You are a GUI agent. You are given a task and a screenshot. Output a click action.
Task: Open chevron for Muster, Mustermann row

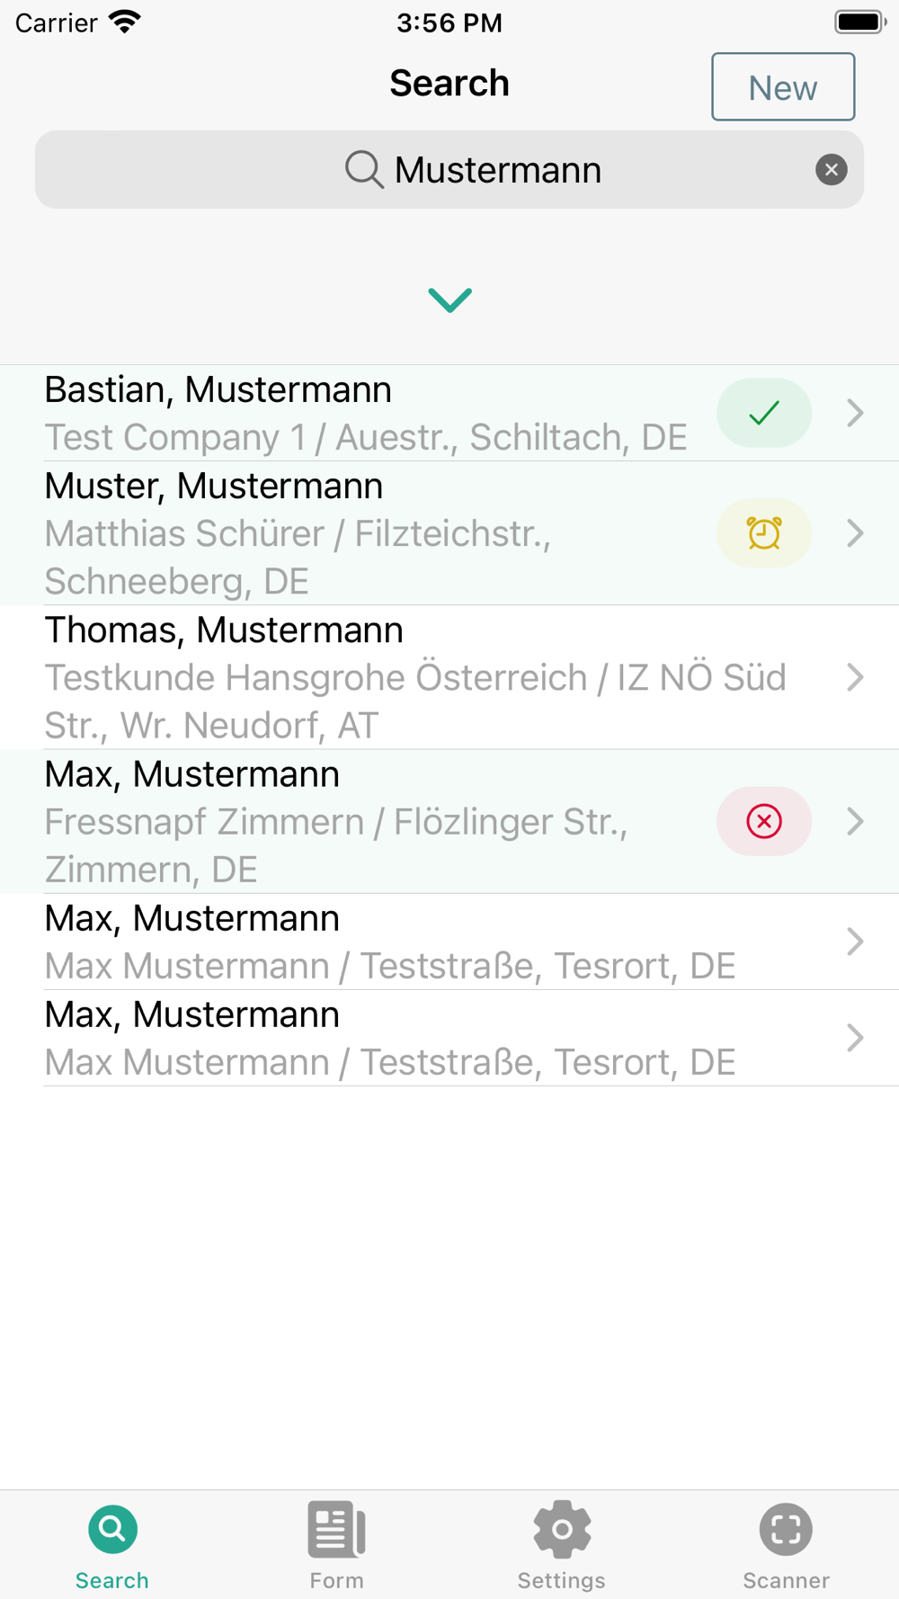855,533
